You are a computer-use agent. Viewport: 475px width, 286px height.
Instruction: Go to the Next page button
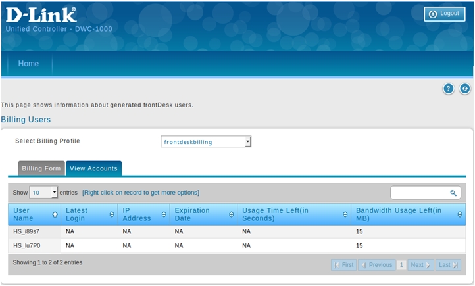420,265
